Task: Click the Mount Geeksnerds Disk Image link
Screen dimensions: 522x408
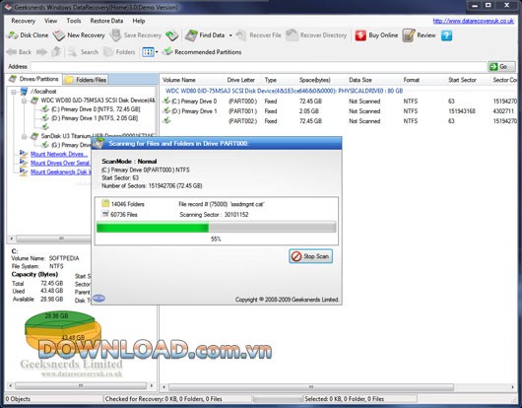Action: click(61, 171)
